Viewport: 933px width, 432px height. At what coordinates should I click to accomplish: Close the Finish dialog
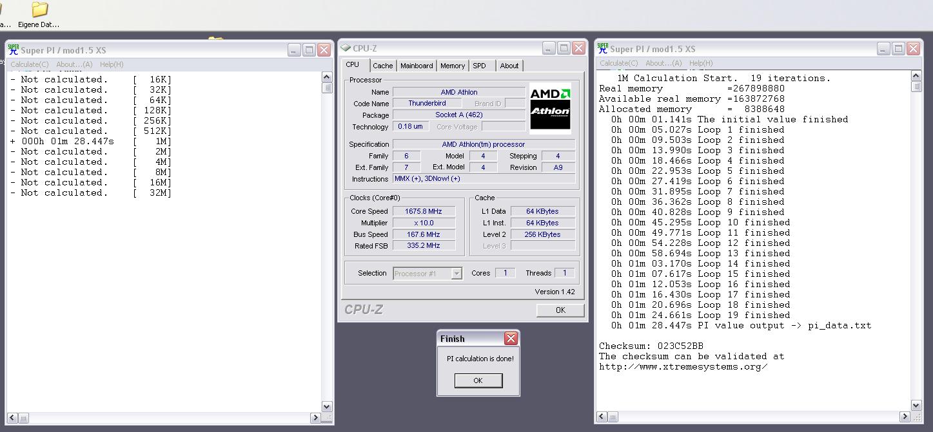[x=511, y=339]
